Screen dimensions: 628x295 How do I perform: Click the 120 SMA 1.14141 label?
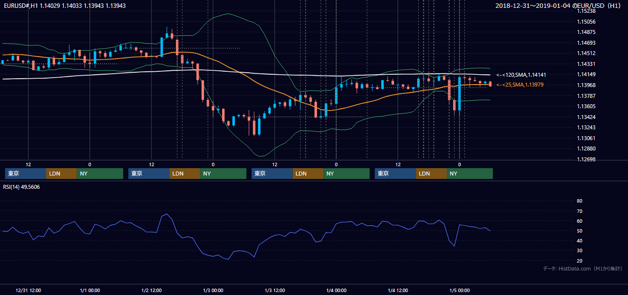point(521,75)
